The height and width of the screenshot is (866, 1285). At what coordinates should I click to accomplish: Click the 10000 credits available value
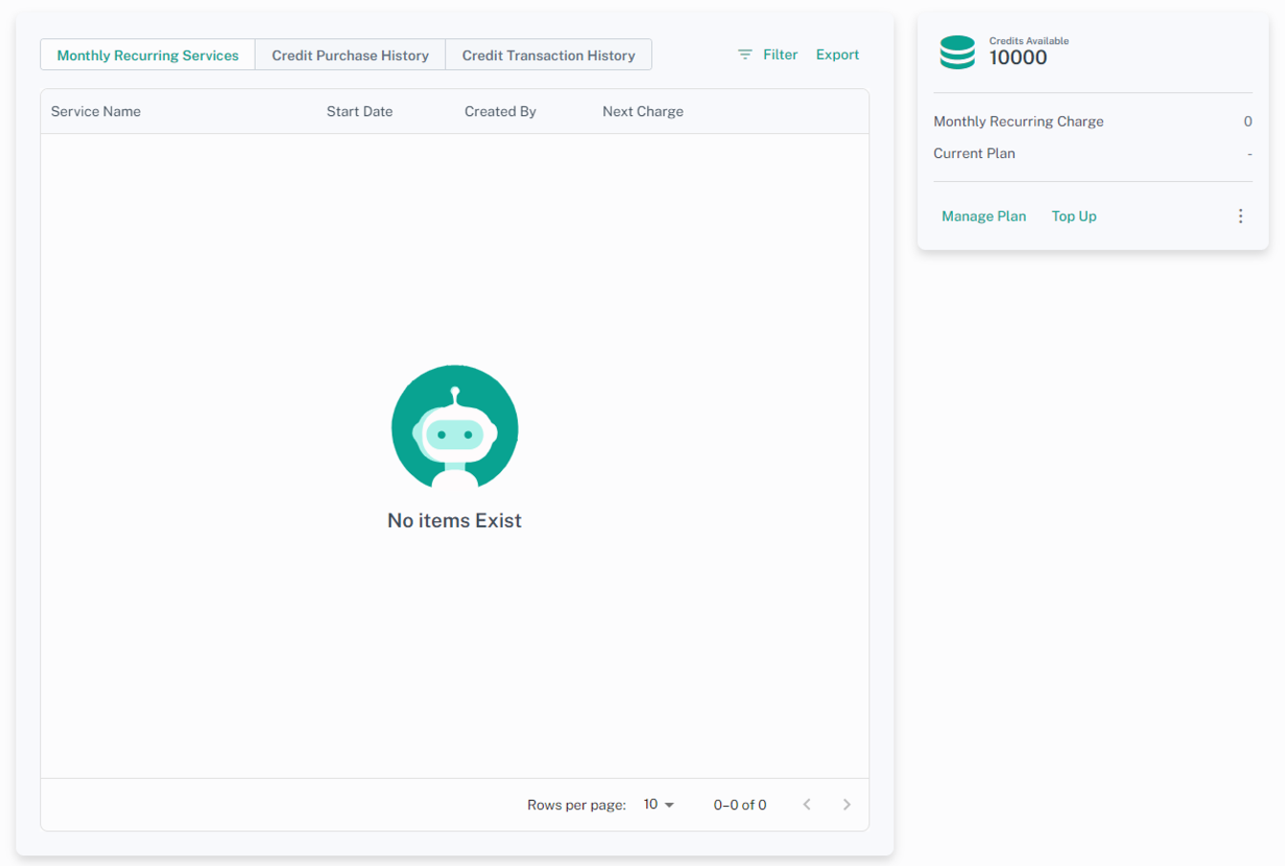[1018, 57]
